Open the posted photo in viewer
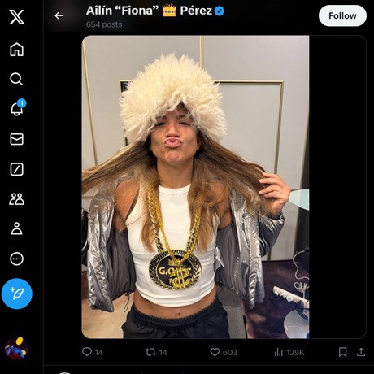The width and height of the screenshot is (374, 374). tap(195, 187)
